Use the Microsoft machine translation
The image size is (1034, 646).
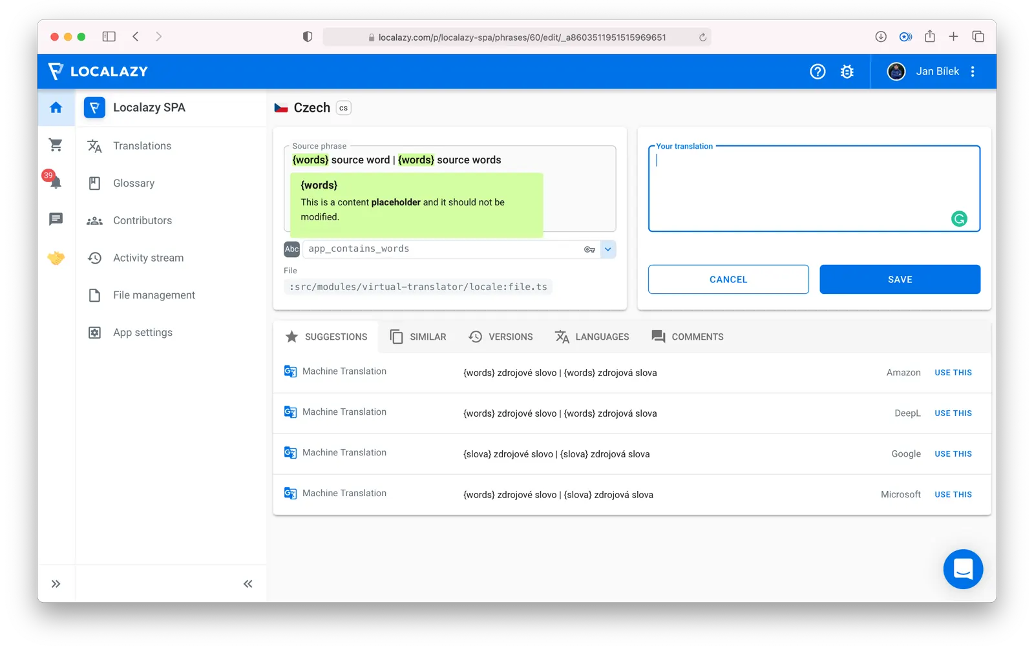[953, 495]
